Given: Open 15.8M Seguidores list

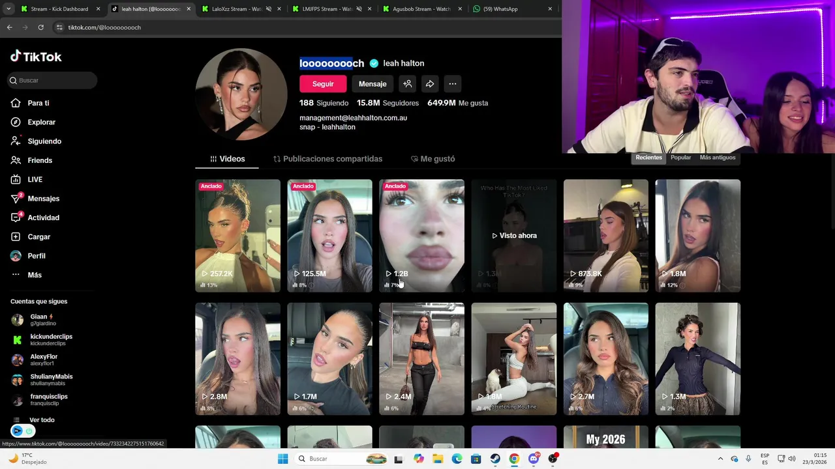Looking at the screenshot, I should 387,103.
